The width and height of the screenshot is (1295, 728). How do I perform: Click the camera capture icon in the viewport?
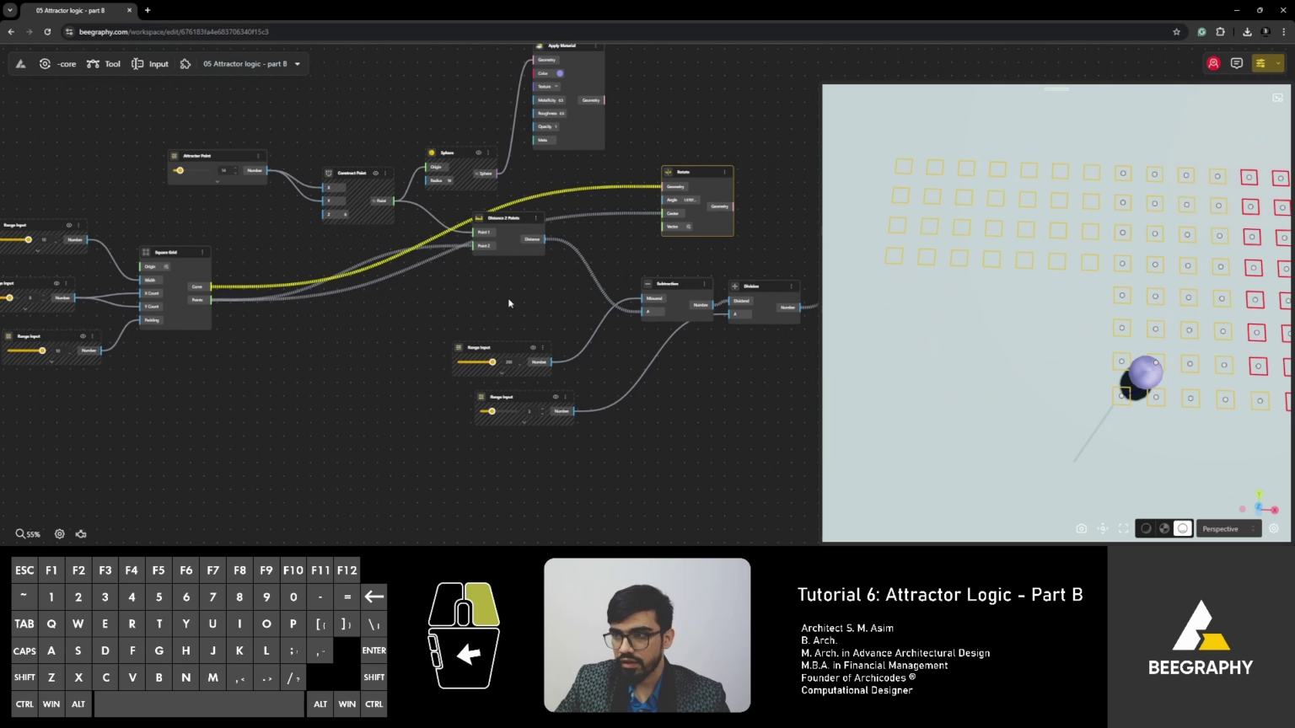(1082, 528)
